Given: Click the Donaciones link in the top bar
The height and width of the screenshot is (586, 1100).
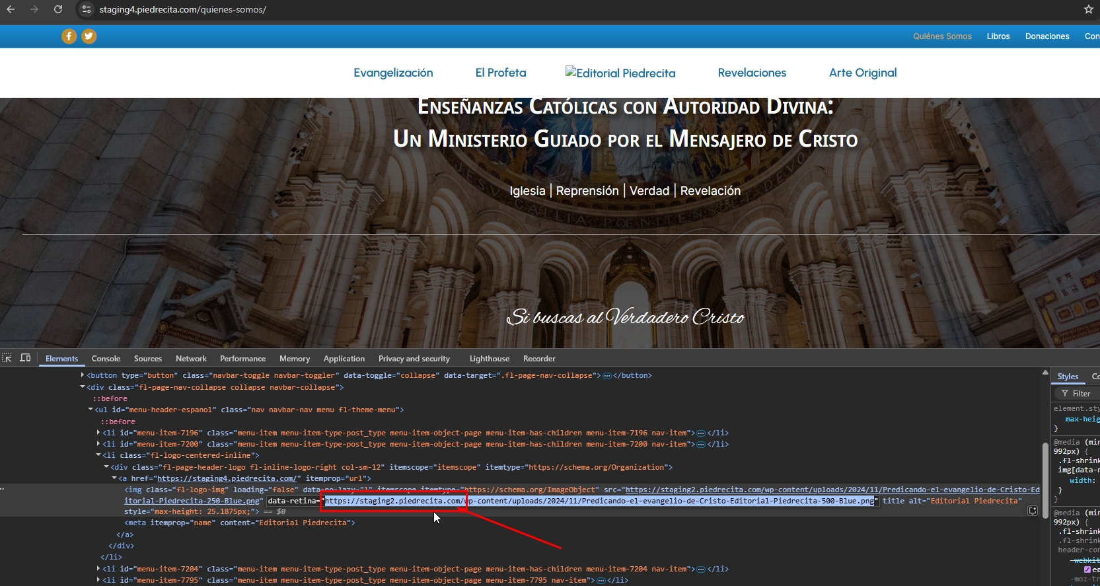Looking at the screenshot, I should click(1046, 36).
